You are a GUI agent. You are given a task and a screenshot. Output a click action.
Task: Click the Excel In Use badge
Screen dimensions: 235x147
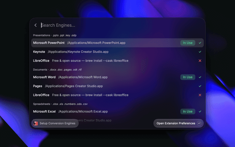[188, 111]
